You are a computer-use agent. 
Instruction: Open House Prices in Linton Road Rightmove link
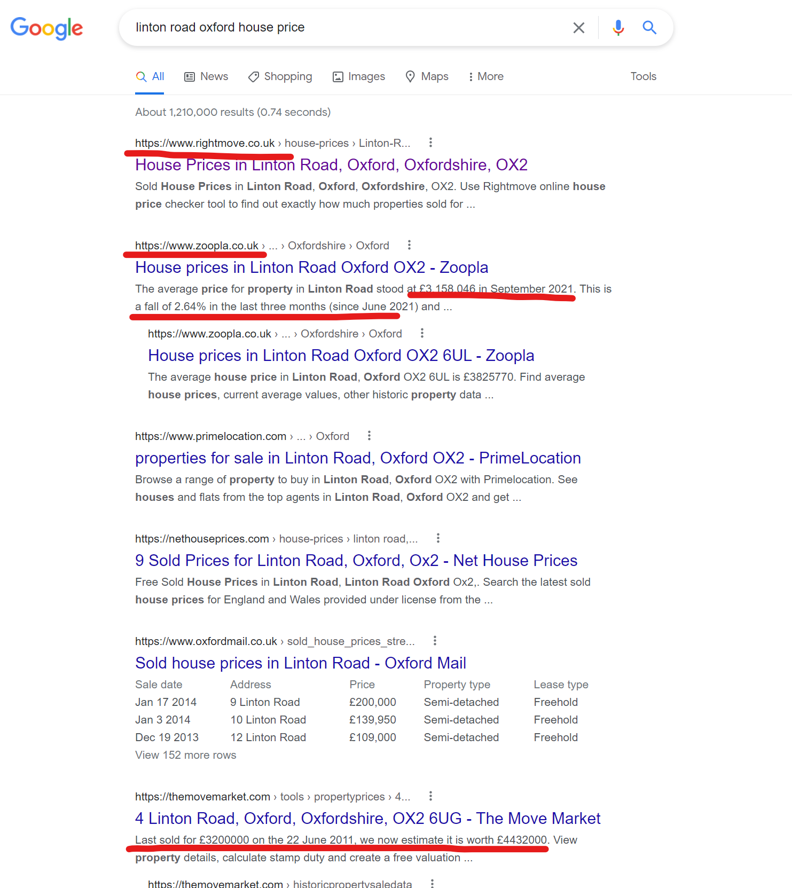click(331, 164)
